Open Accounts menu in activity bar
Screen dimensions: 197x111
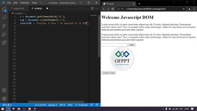point(4,90)
